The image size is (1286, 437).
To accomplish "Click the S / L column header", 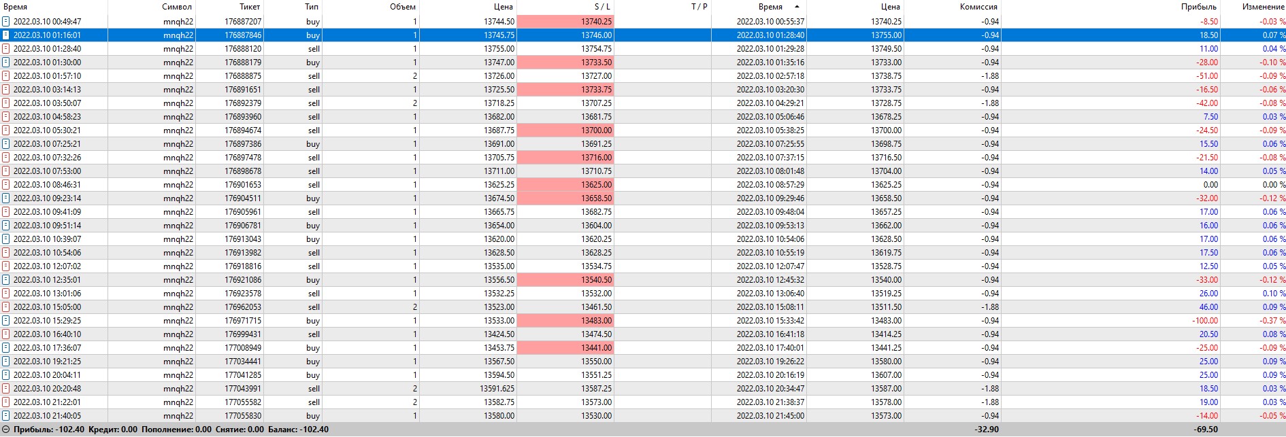I will pyautogui.click(x=602, y=7).
